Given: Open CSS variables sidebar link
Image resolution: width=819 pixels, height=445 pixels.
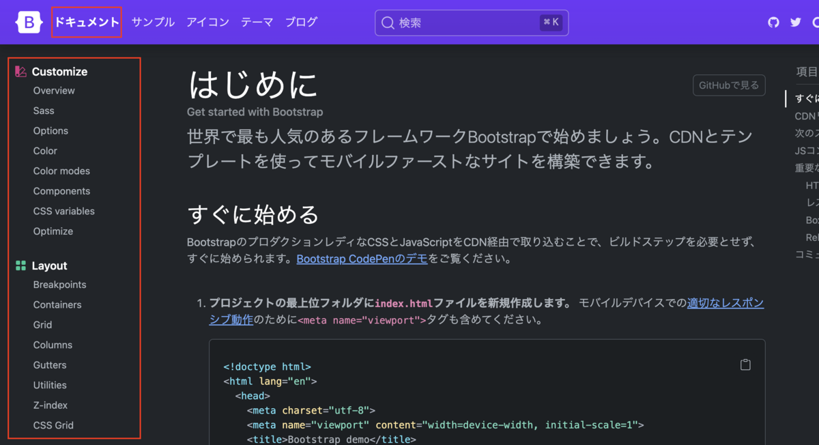Looking at the screenshot, I should 64,212.
